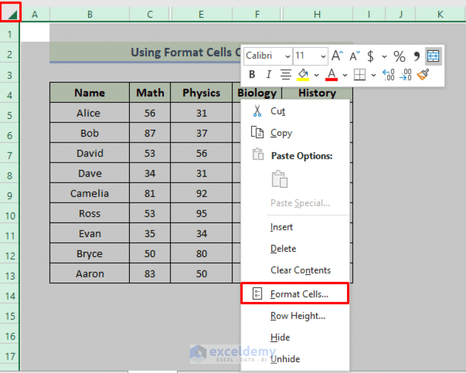Choose Hide from context menu
Viewport: 466px width, 373px height.
click(295, 337)
